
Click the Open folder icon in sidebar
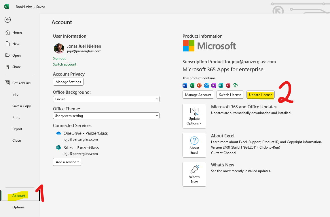coord(7,55)
